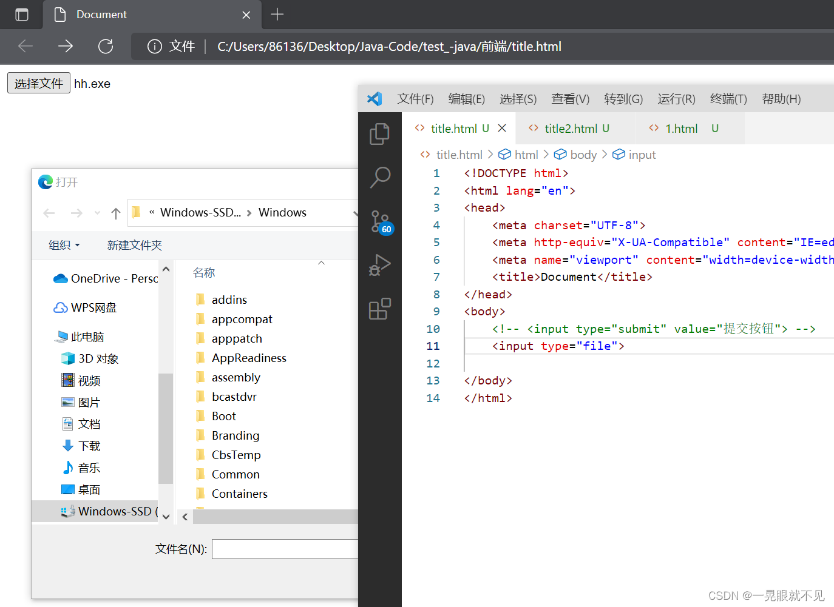
Task: Click the browser forward arrow
Action: point(66,46)
